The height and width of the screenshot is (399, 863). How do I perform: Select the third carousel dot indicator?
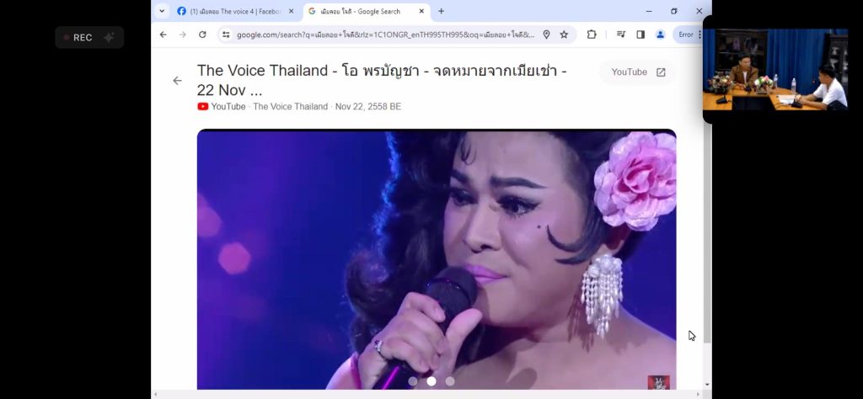[450, 380]
